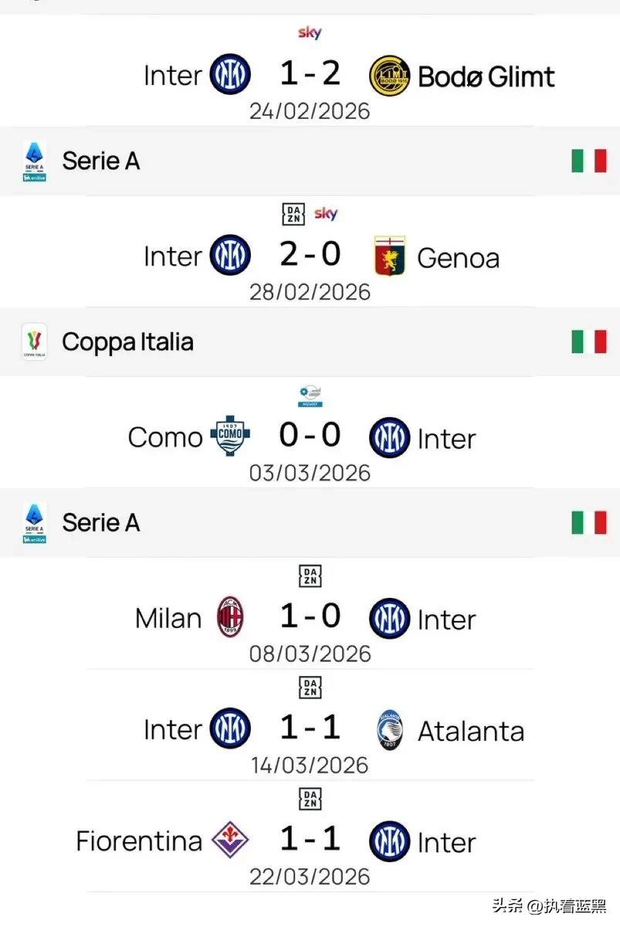Open the Inter 1-2 Bodø Glimt score

(x=310, y=74)
